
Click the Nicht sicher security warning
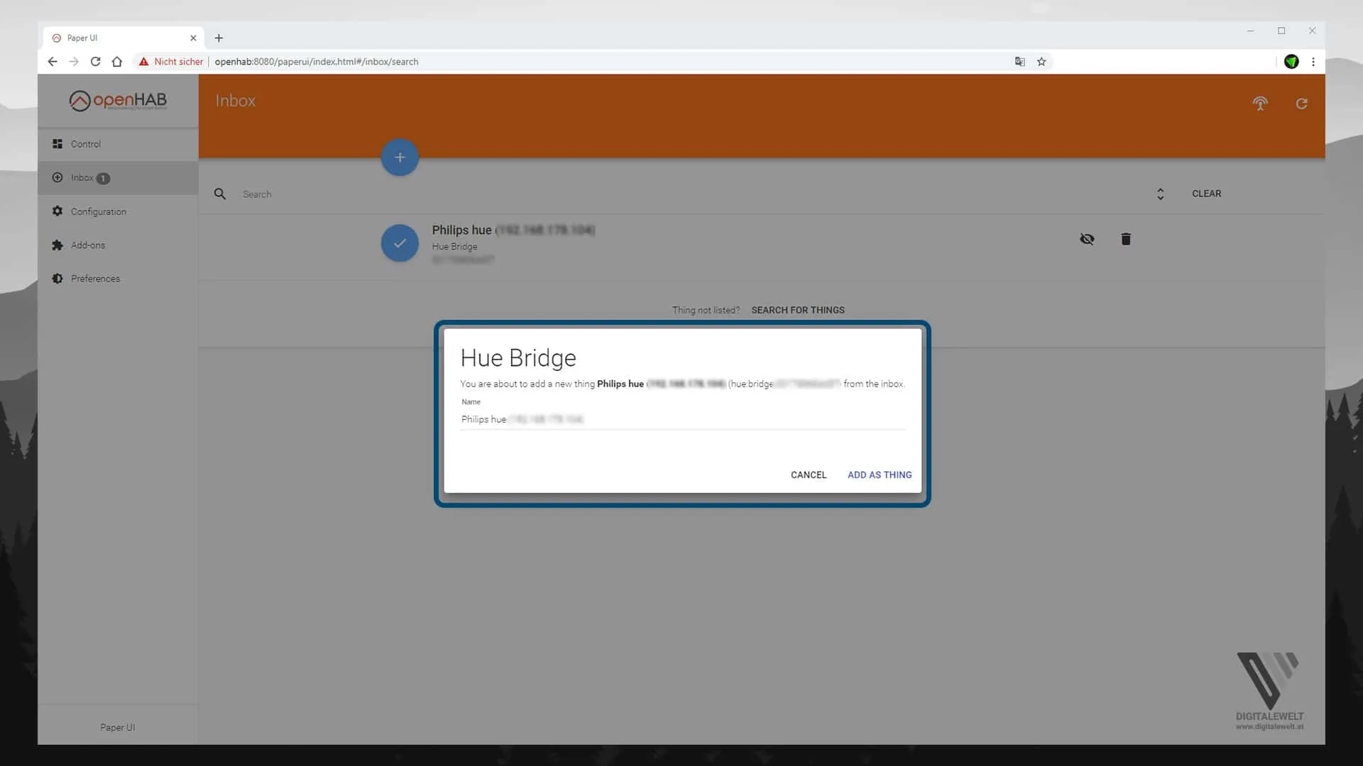[x=171, y=62]
